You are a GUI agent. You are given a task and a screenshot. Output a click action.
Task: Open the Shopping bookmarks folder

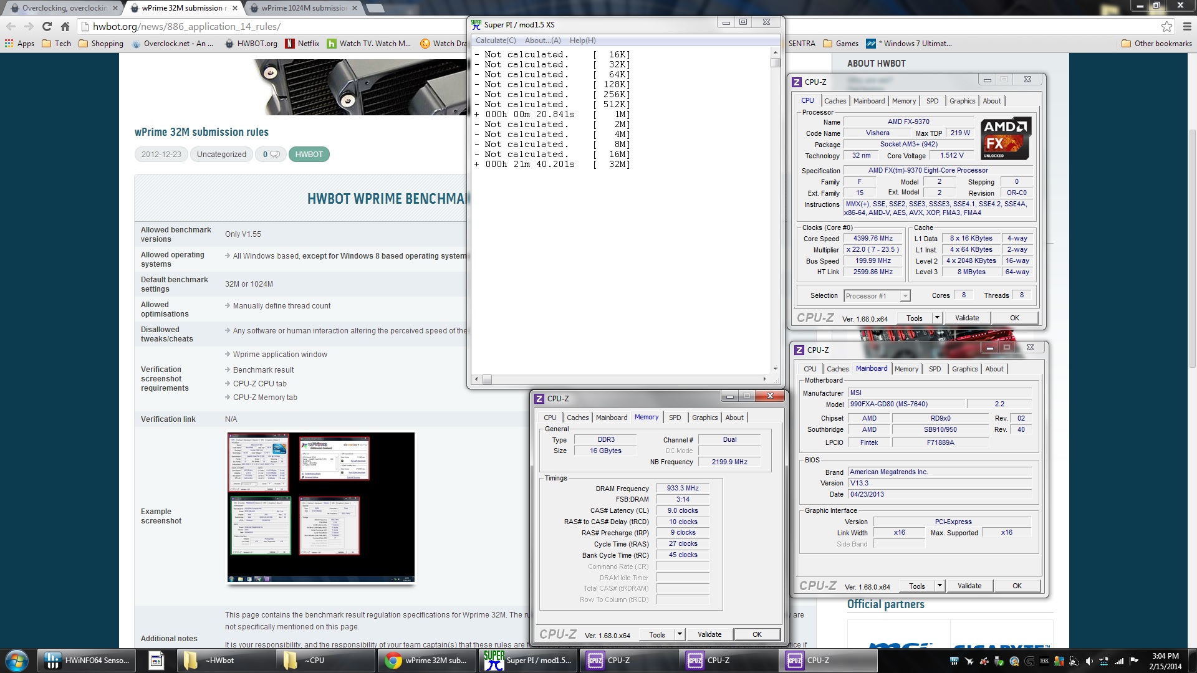(101, 44)
